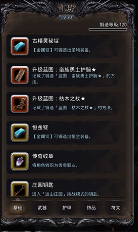Screen dimensions: 138x232
Task: Select 升级蓝图：枯木之杖★ entry
Action: [65, 104]
